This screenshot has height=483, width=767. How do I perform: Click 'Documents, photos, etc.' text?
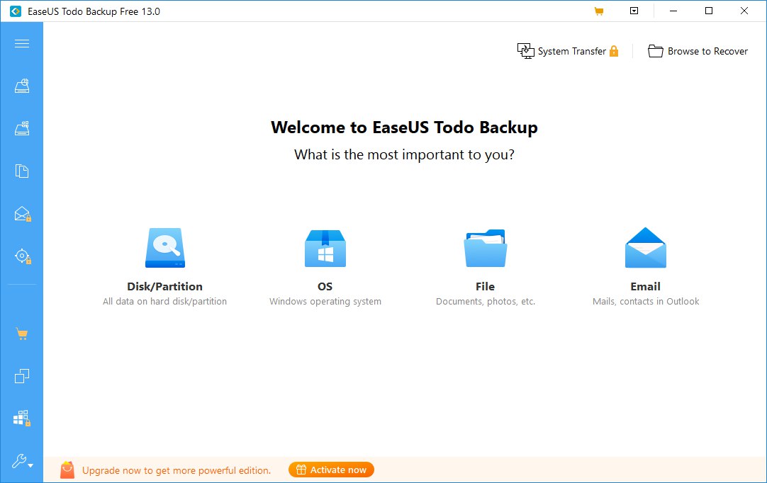pyautogui.click(x=486, y=302)
